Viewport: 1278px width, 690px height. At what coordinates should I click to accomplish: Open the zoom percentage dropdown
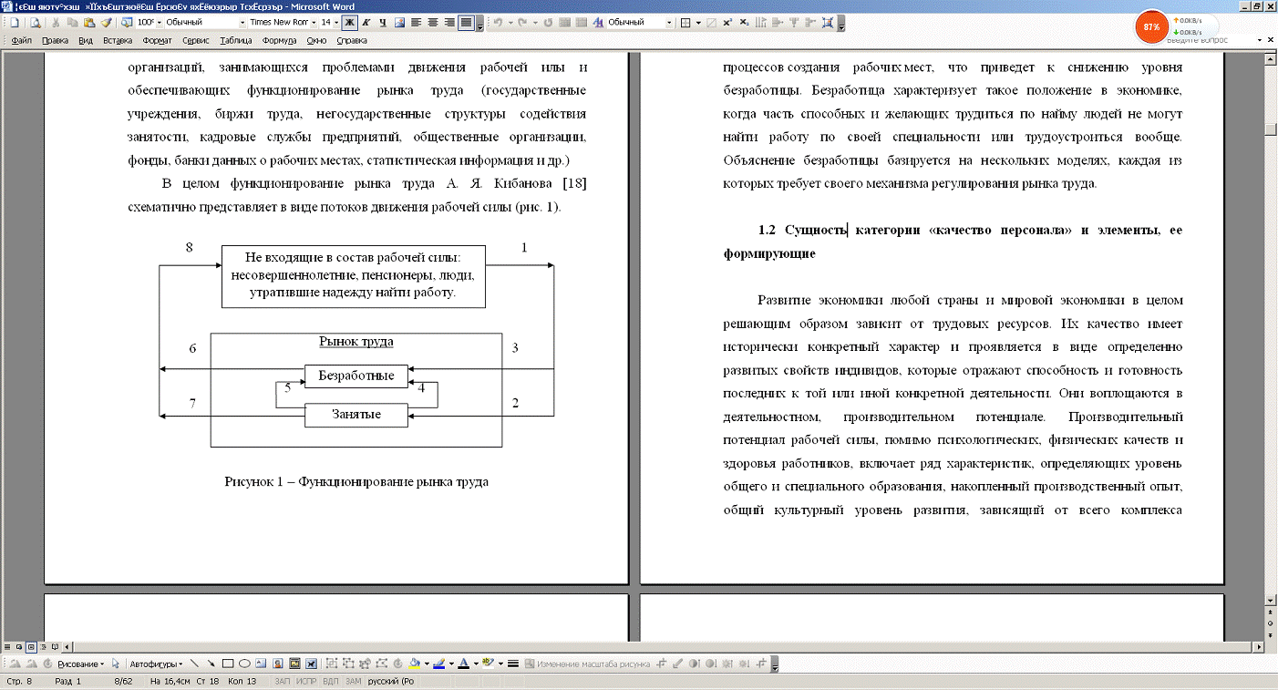[x=160, y=23]
